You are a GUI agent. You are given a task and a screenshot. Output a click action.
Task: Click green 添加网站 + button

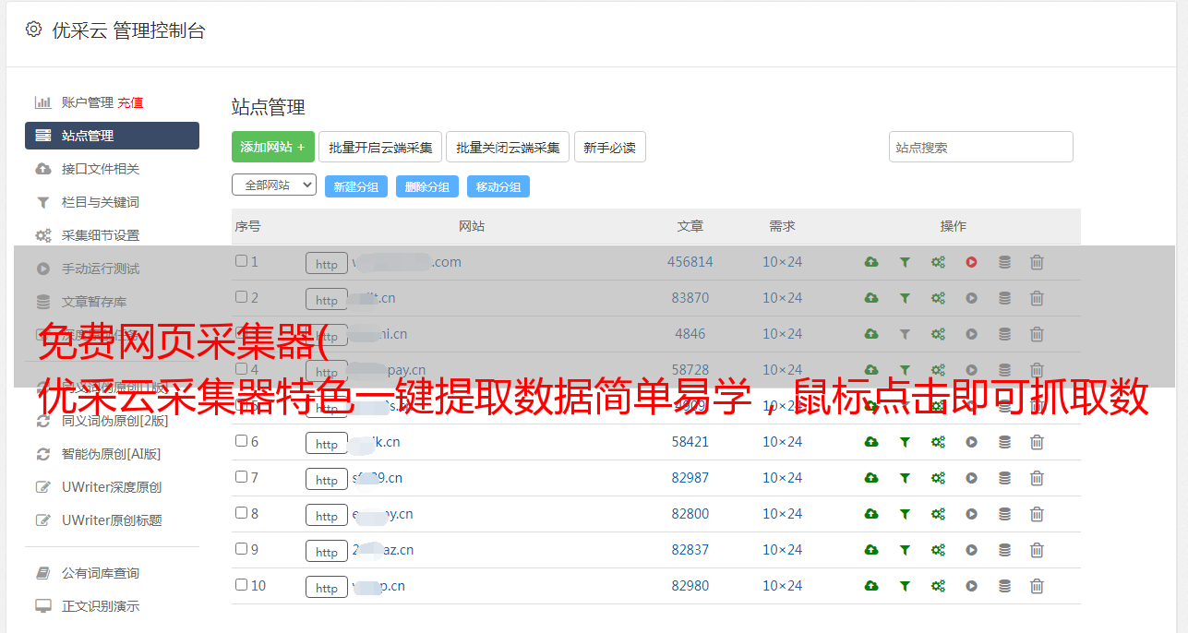pos(273,147)
